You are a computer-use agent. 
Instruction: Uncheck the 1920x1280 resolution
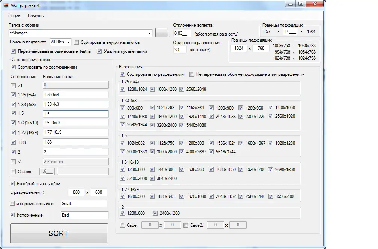[x=271, y=143]
